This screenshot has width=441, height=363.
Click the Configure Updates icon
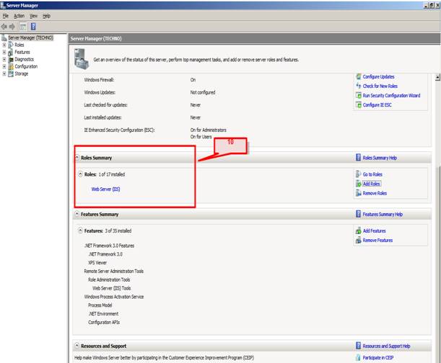click(358, 76)
